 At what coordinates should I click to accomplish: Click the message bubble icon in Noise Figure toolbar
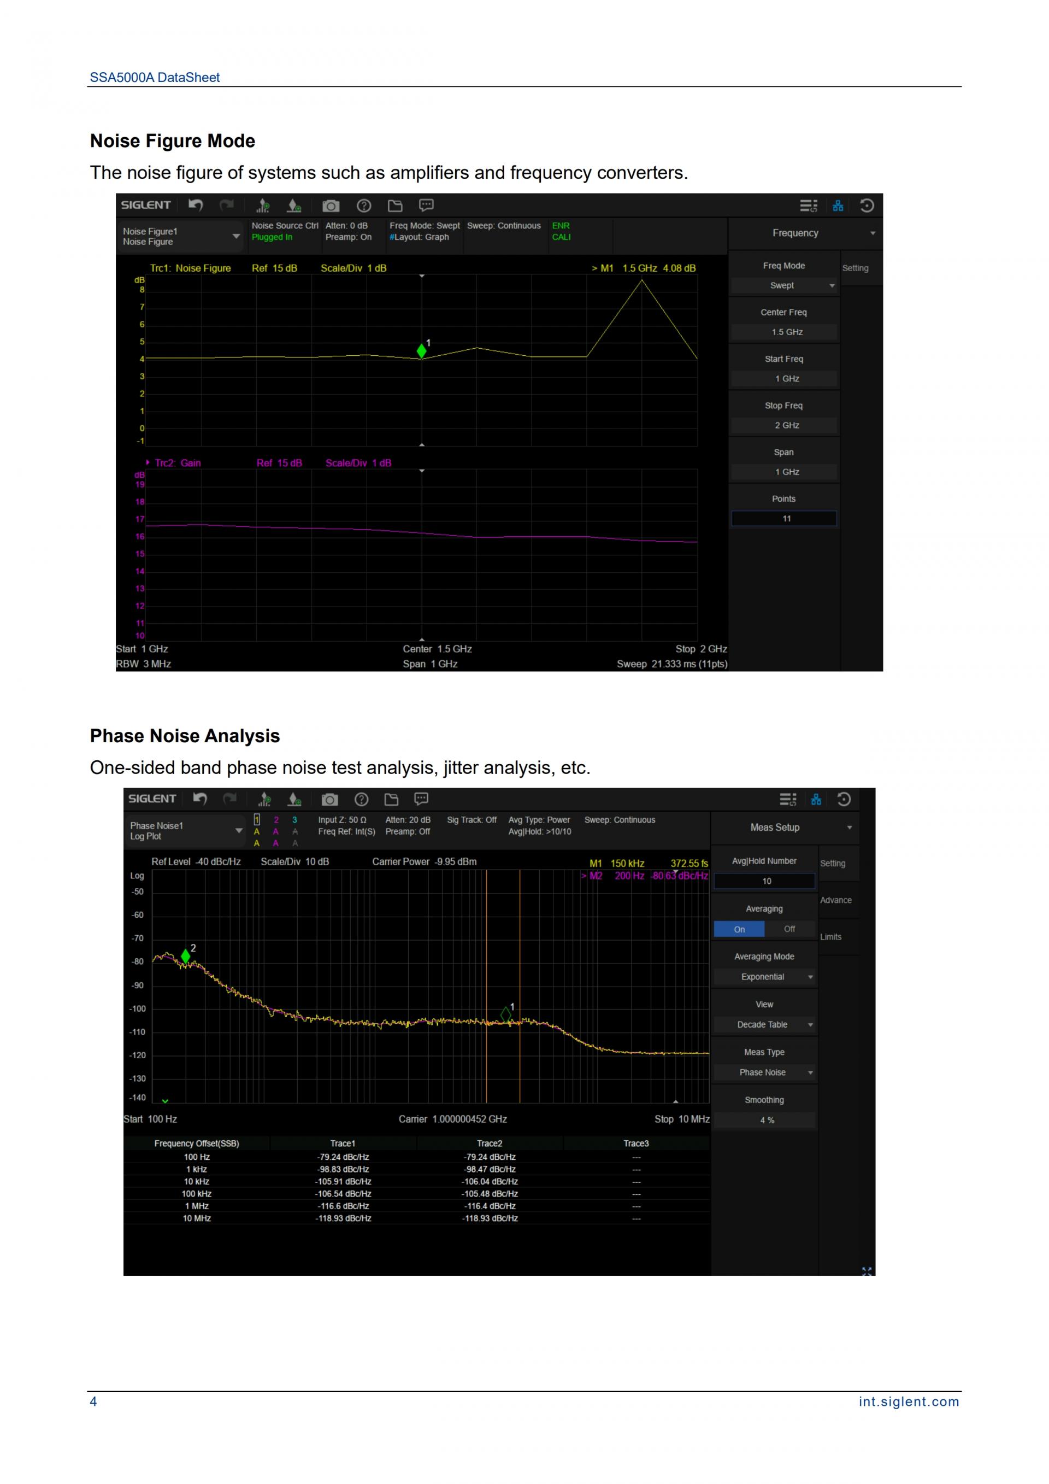(x=426, y=206)
